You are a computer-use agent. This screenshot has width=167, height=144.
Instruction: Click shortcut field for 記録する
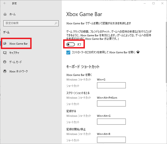[x=111, y=122]
